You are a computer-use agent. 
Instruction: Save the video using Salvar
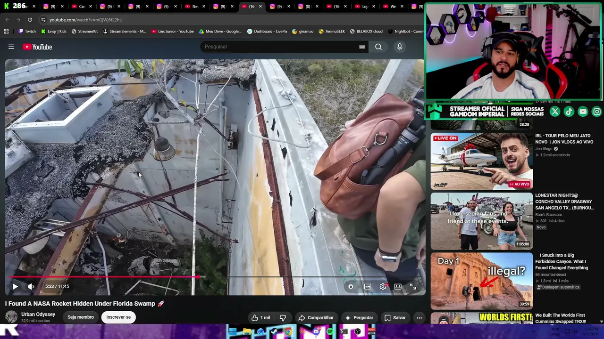(x=395, y=318)
